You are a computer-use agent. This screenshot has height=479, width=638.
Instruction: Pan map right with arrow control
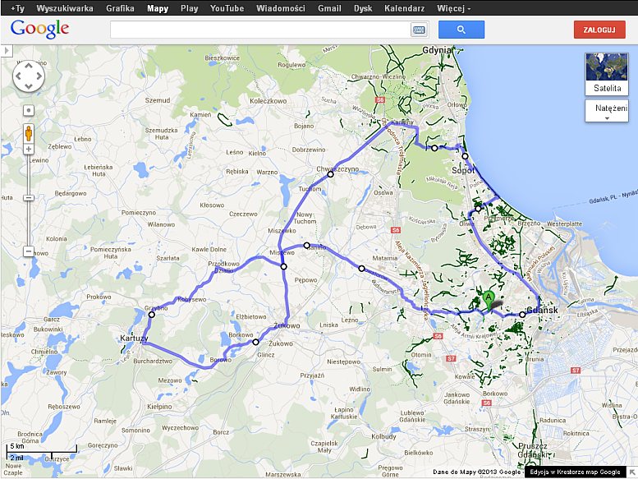[x=39, y=76]
